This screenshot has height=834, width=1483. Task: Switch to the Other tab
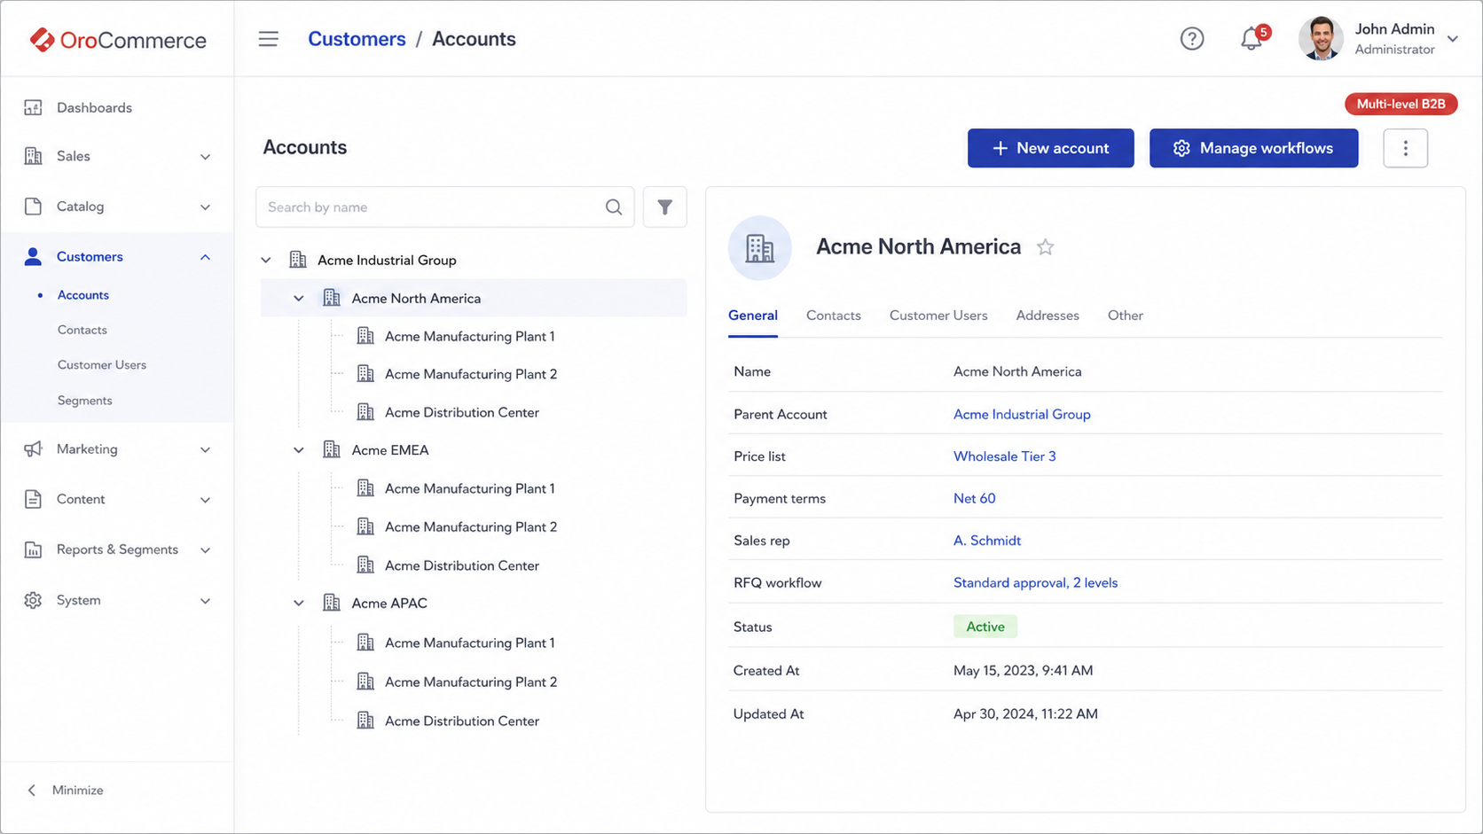(x=1126, y=316)
